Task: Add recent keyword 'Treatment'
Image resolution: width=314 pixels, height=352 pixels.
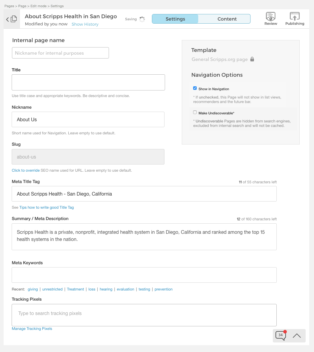Action: coord(76,289)
